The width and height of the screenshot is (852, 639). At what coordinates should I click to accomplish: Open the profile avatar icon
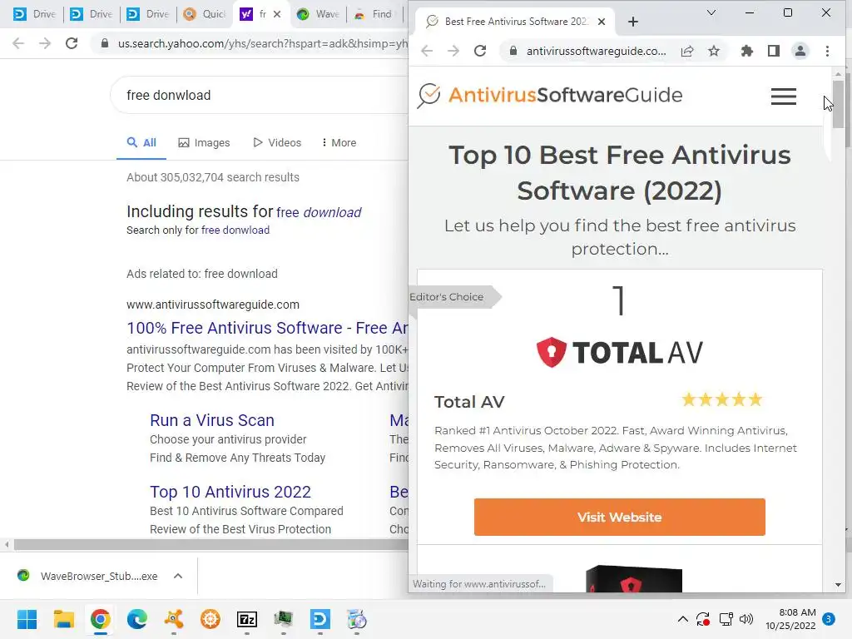(x=800, y=51)
